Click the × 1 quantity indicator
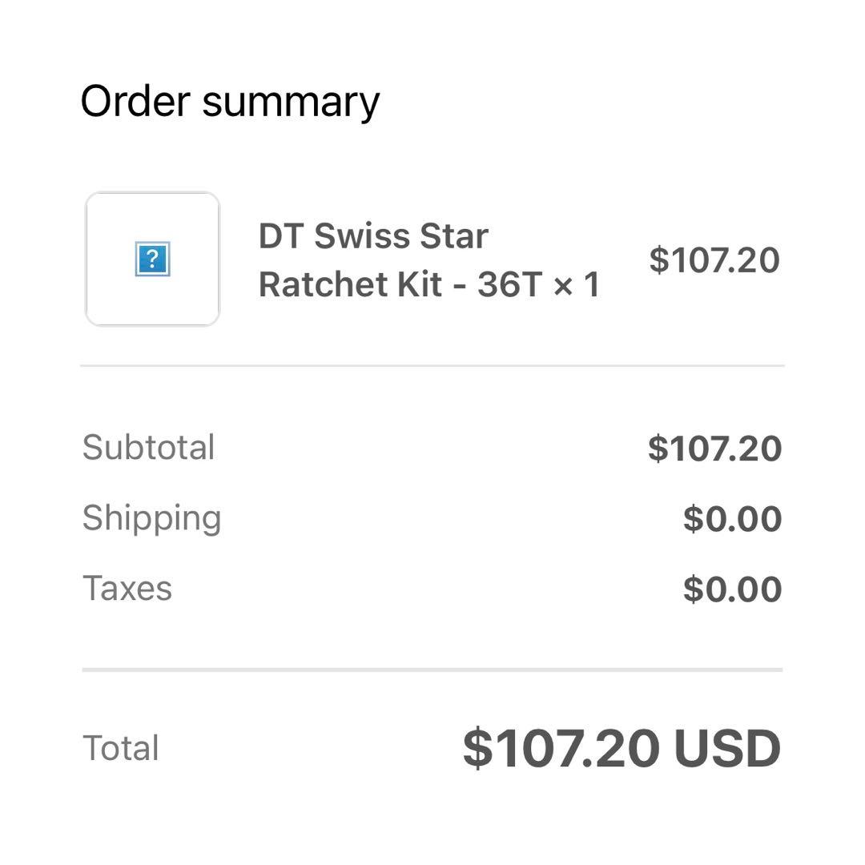 tap(577, 284)
